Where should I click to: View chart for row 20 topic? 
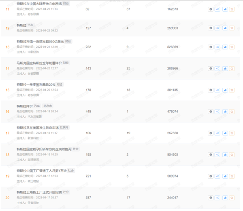tap(225, 198)
